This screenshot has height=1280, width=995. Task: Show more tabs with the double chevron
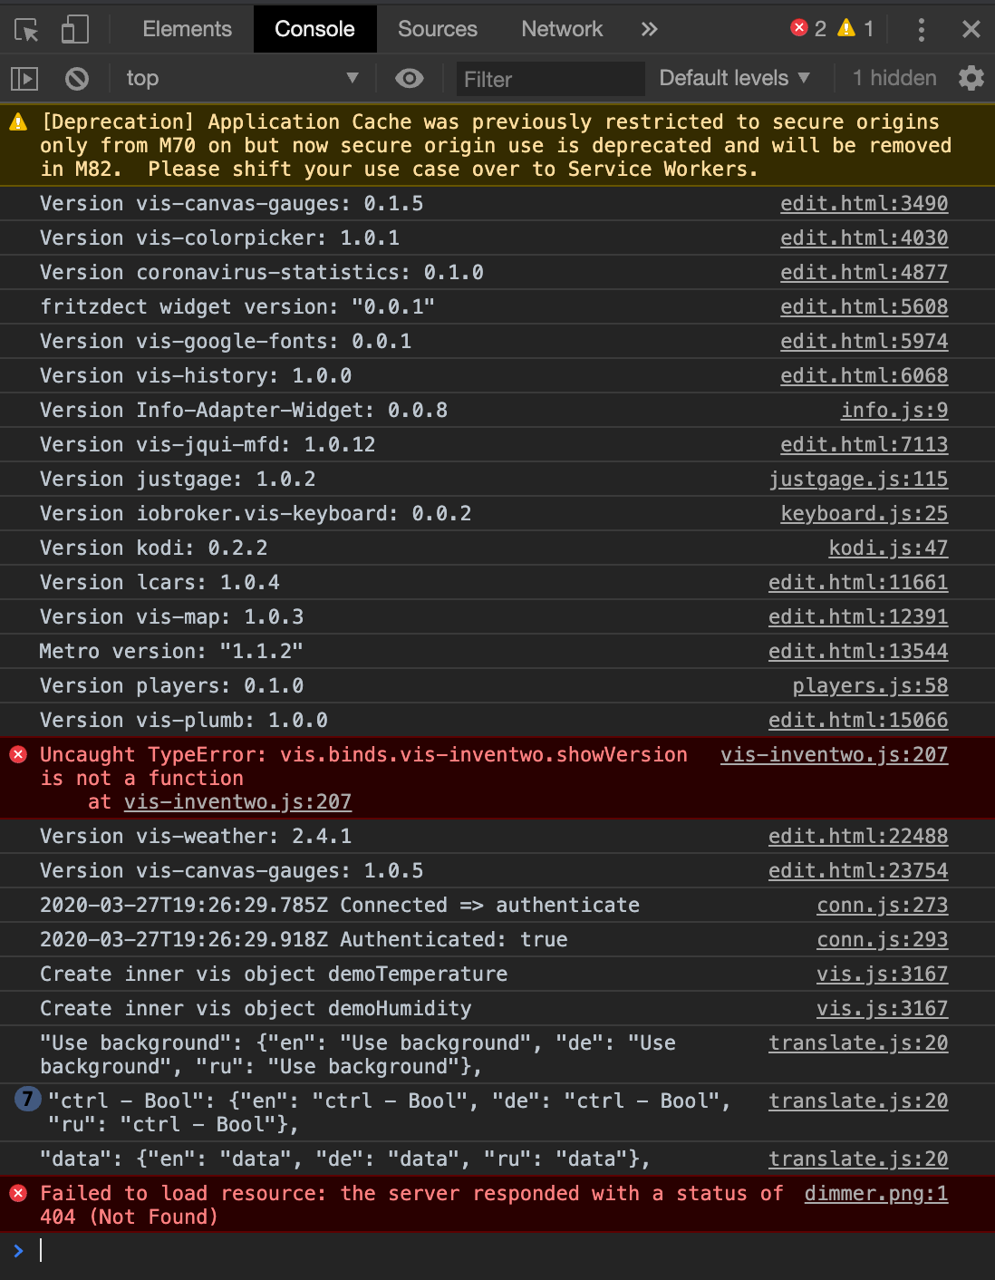(649, 29)
